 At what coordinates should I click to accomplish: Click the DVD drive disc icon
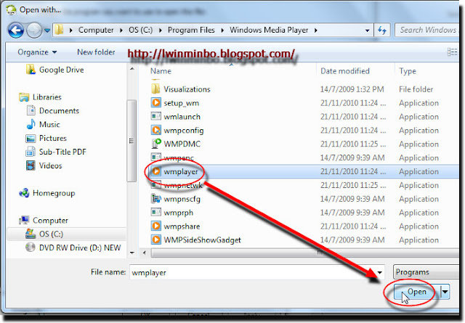[x=31, y=247]
